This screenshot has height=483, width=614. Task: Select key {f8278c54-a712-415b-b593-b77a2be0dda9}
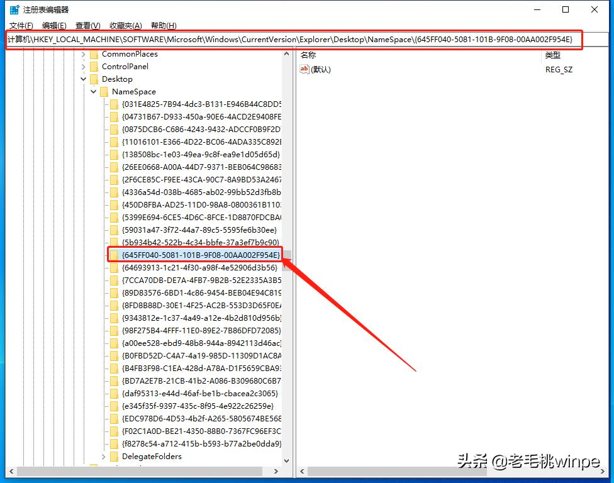click(201, 444)
